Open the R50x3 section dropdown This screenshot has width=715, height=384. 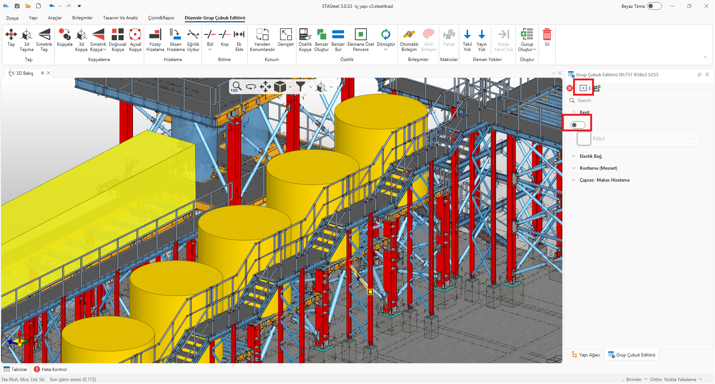pos(693,139)
